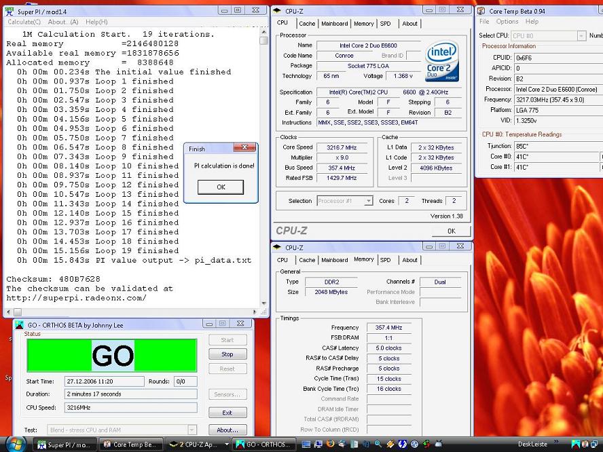Viewport: 603px width, 452px height.
Task: Open the Help menu in Core Temp
Action: pyautogui.click(x=532, y=22)
